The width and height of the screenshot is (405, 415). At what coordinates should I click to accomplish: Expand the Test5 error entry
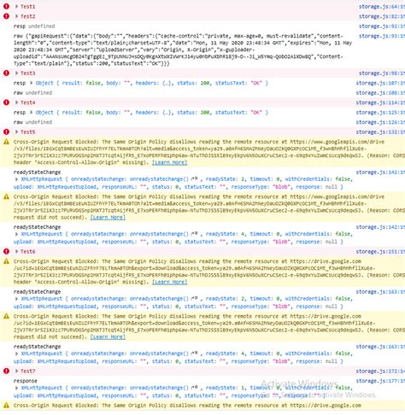click(17, 132)
